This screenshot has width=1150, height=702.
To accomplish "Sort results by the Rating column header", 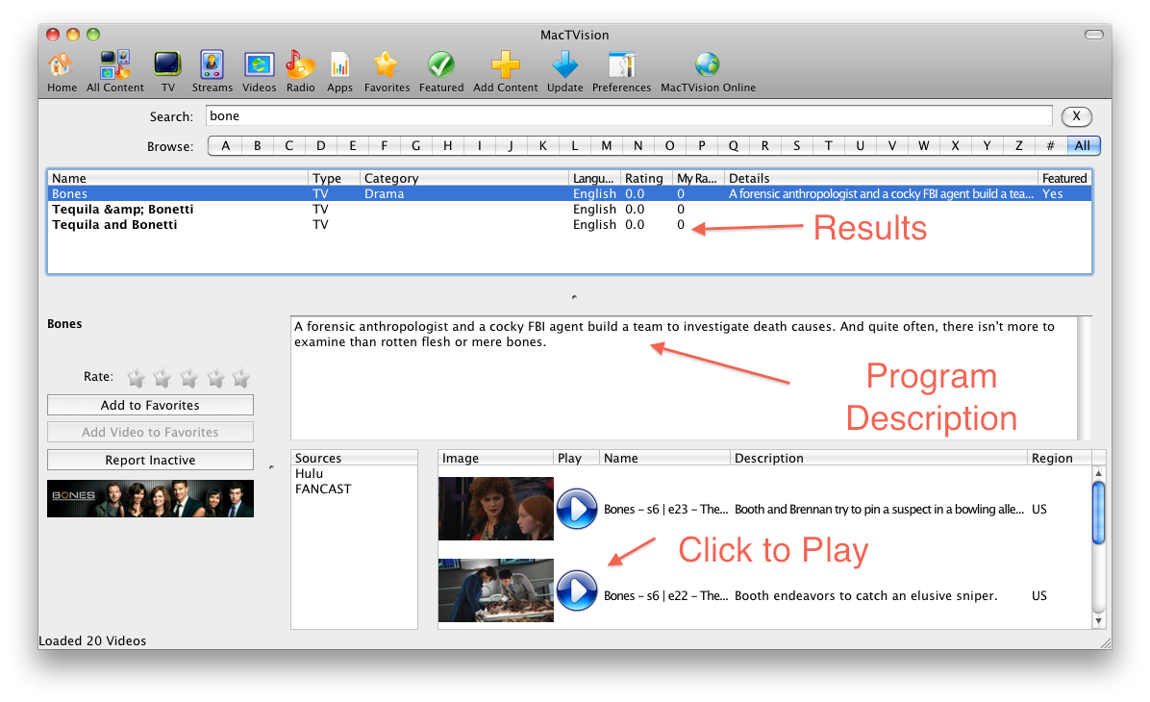I will (x=646, y=178).
